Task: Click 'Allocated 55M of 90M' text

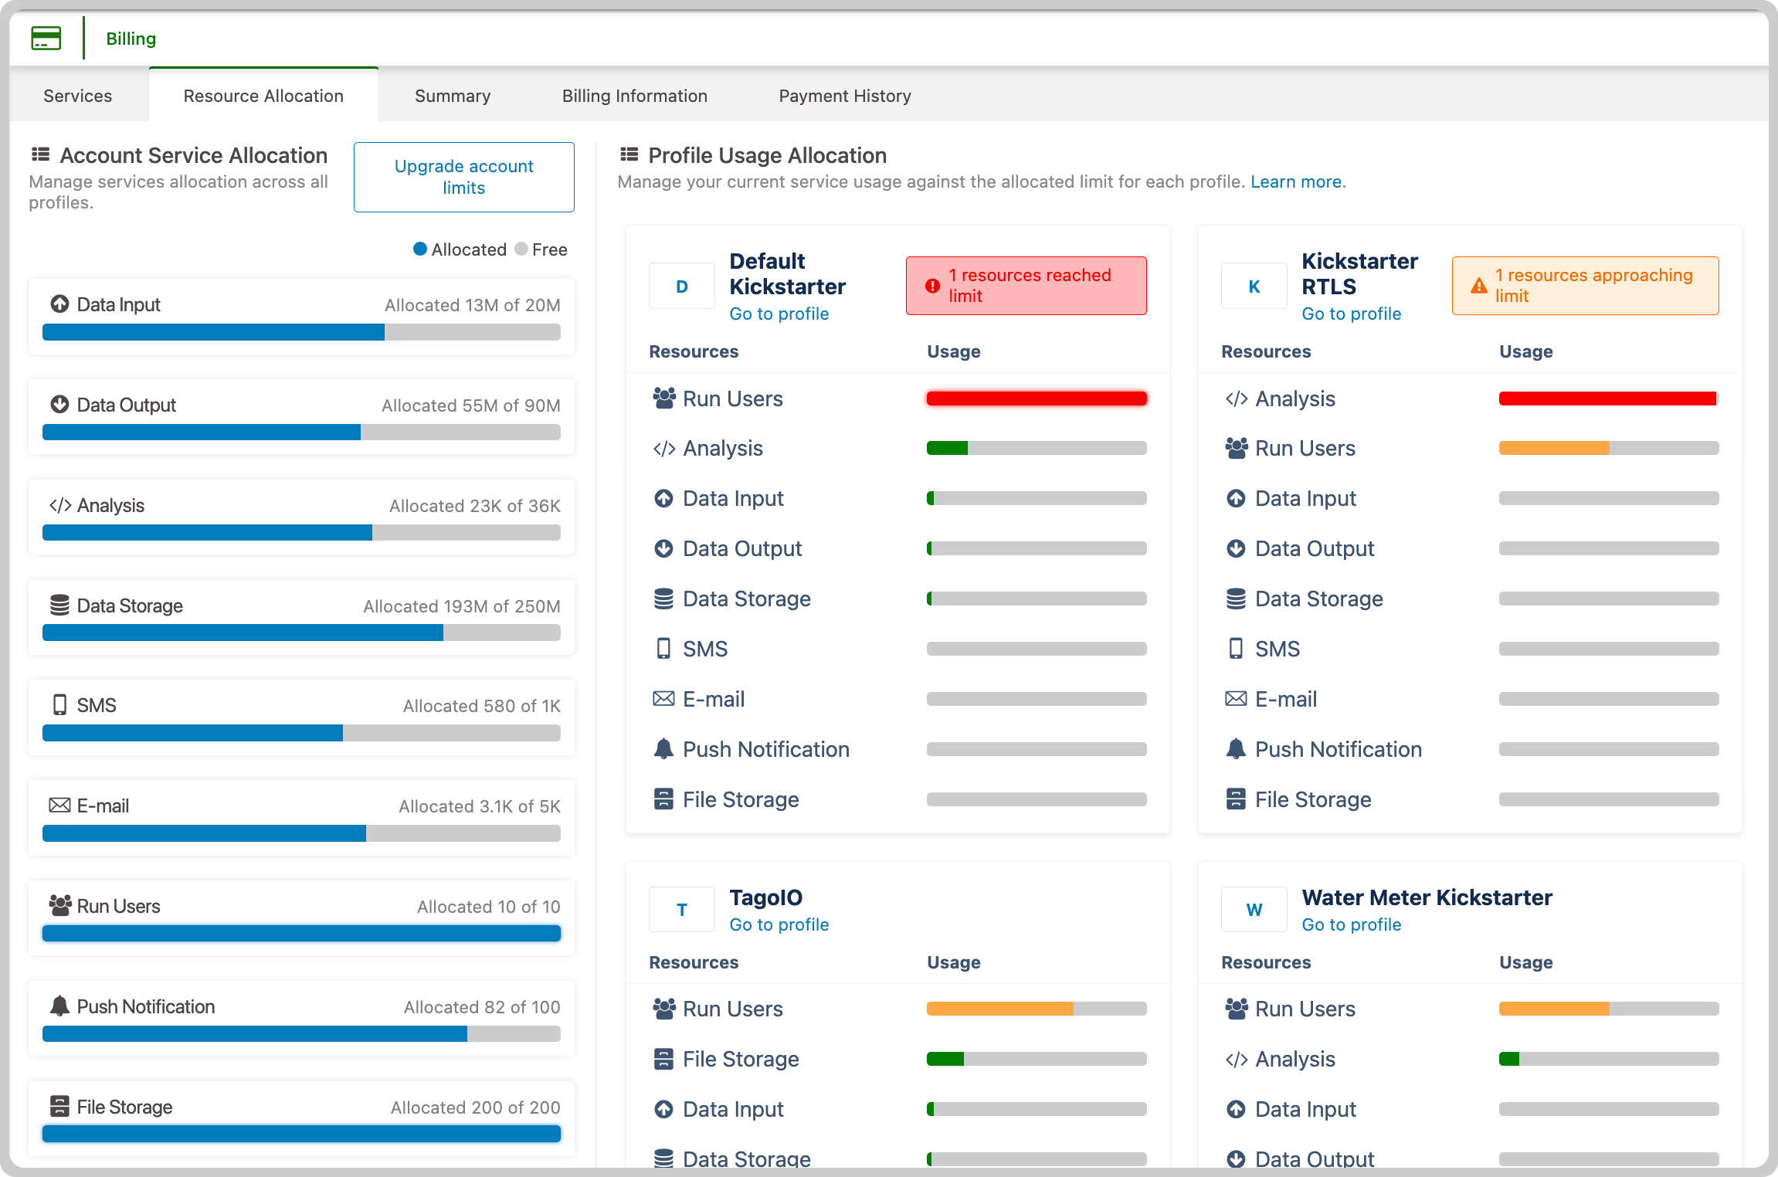Action: (471, 405)
